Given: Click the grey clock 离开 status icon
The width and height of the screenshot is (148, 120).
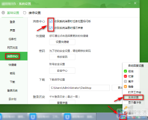Looking at the screenshot, I should tap(125, 81).
